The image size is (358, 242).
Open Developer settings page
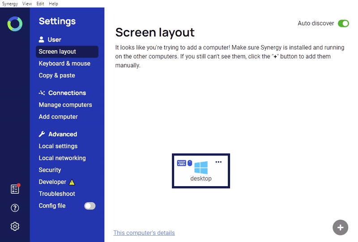coord(52,182)
